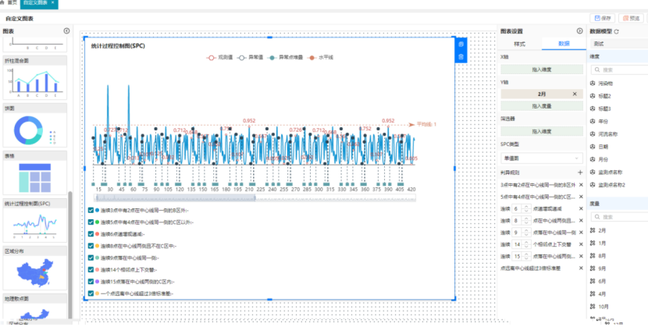This screenshot has height=327, width=648.
Task: Delete the 连续 6 点递增或递减 rule
Action: (580, 208)
